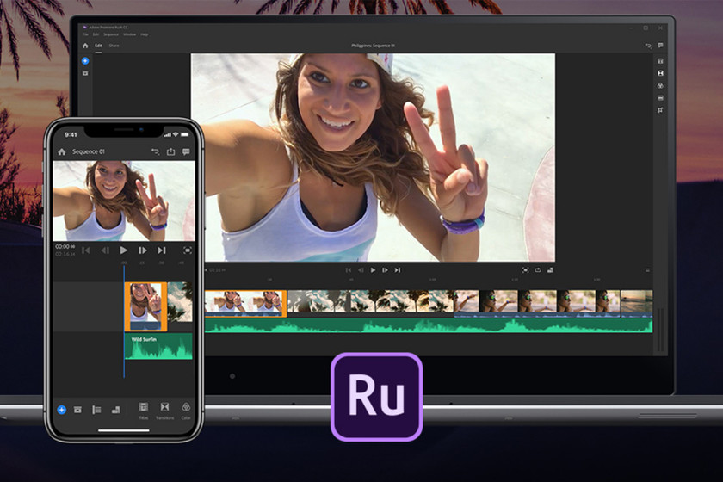Open the Titles panel in the laptop right sidebar
The image size is (723, 482).
(660, 61)
